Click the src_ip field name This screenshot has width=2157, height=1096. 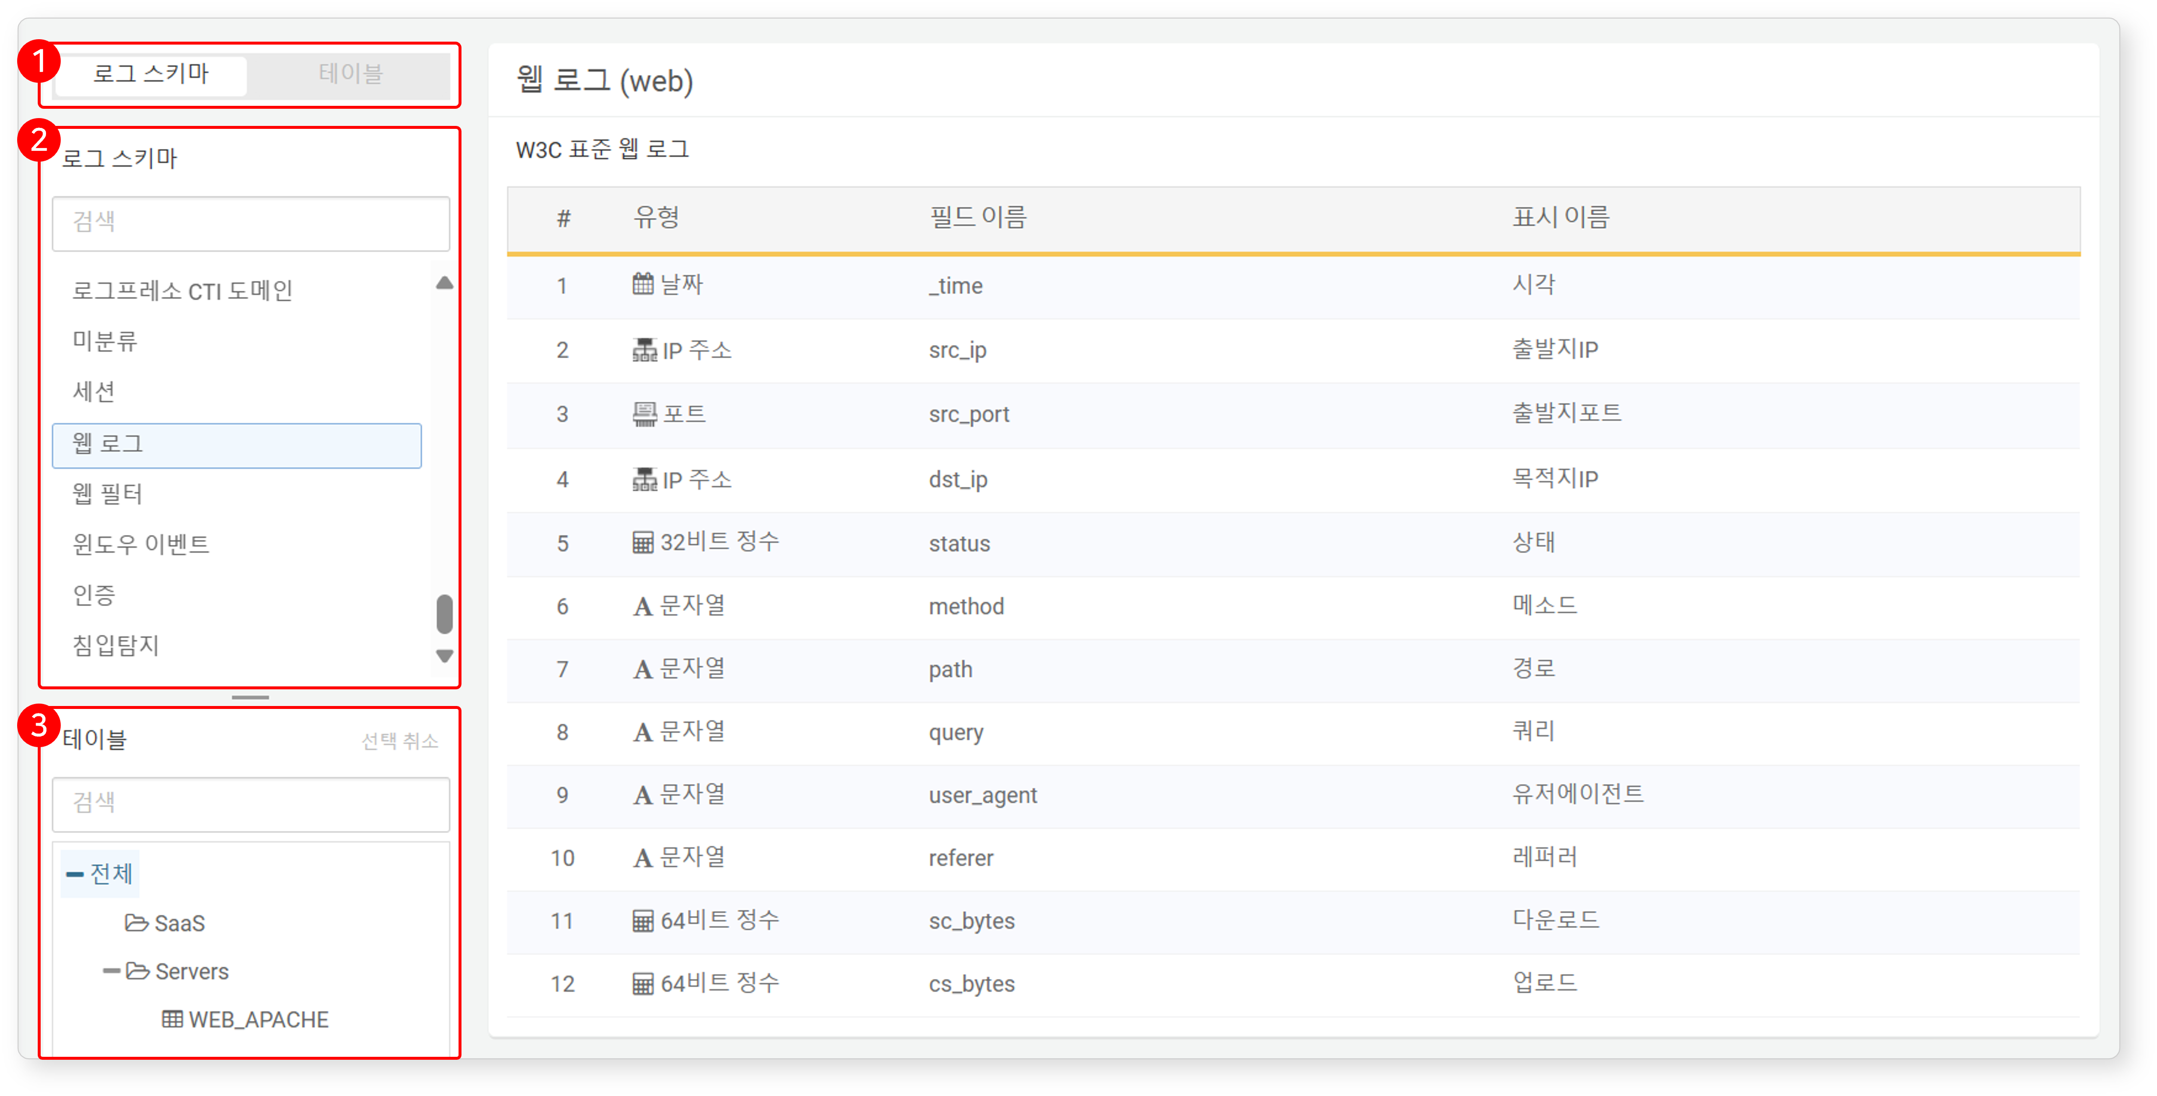[x=957, y=350]
